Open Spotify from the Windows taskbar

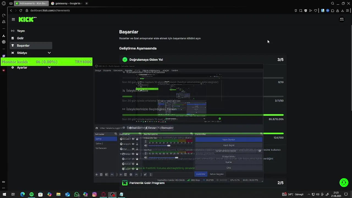[31, 194]
